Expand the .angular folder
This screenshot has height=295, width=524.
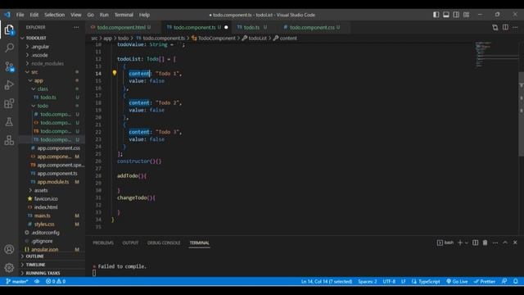click(52, 47)
